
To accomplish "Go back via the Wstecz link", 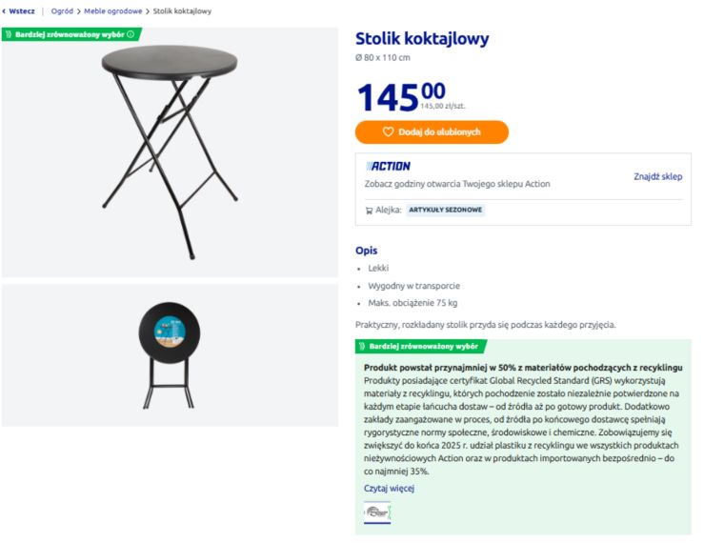I will [x=22, y=11].
